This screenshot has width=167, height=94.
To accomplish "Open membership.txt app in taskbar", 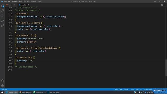I will point(39,92).
